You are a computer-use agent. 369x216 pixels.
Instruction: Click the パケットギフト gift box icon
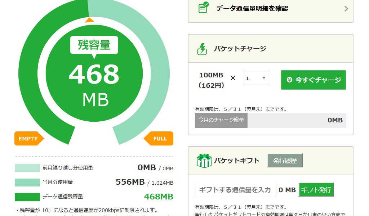coord(204,161)
